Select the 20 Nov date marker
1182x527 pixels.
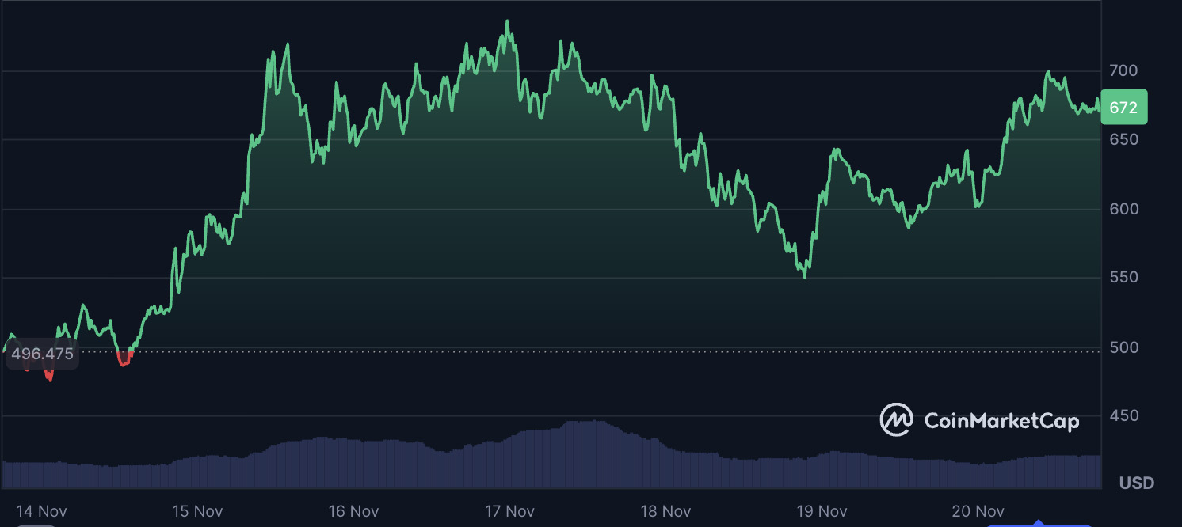tap(977, 511)
